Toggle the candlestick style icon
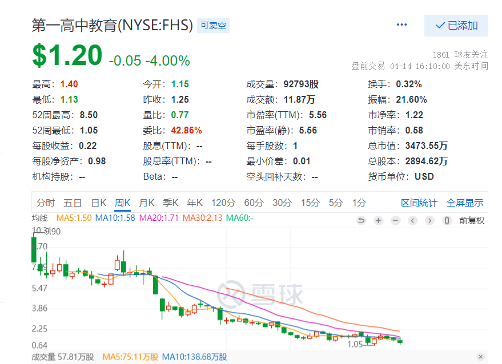The image size is (502, 364). pyautogui.click(x=448, y=220)
